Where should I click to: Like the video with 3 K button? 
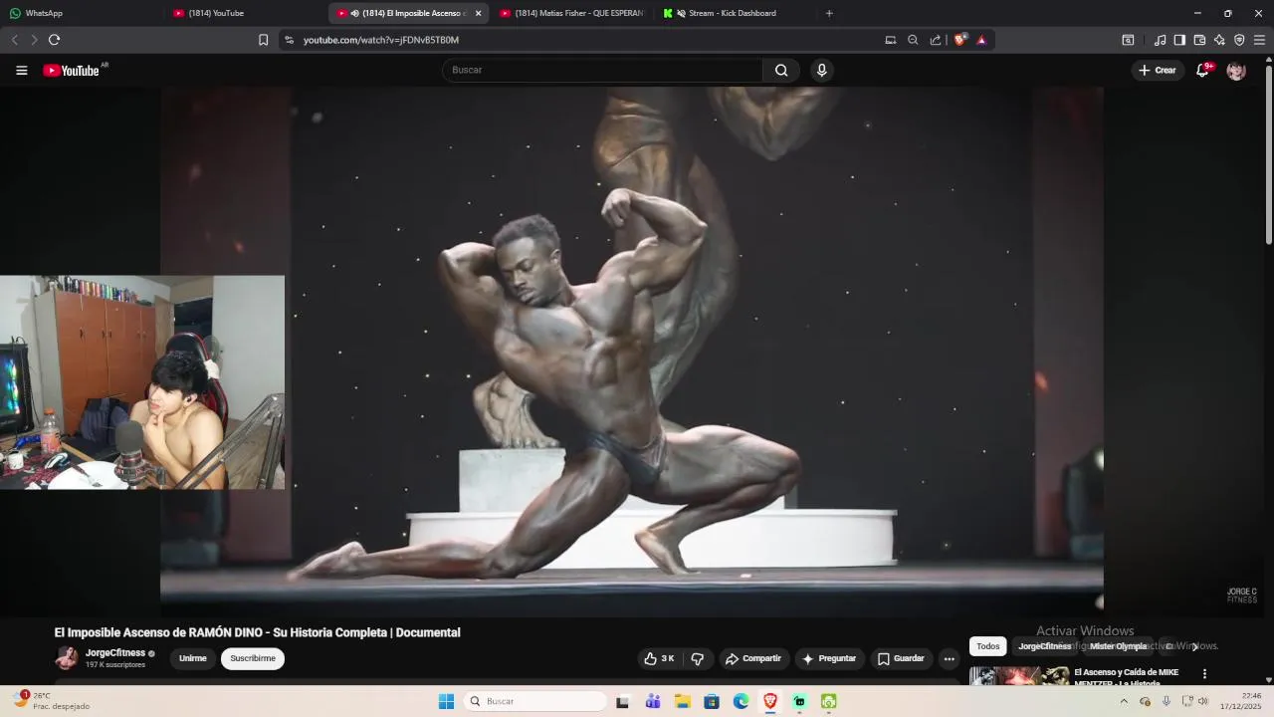(659, 658)
